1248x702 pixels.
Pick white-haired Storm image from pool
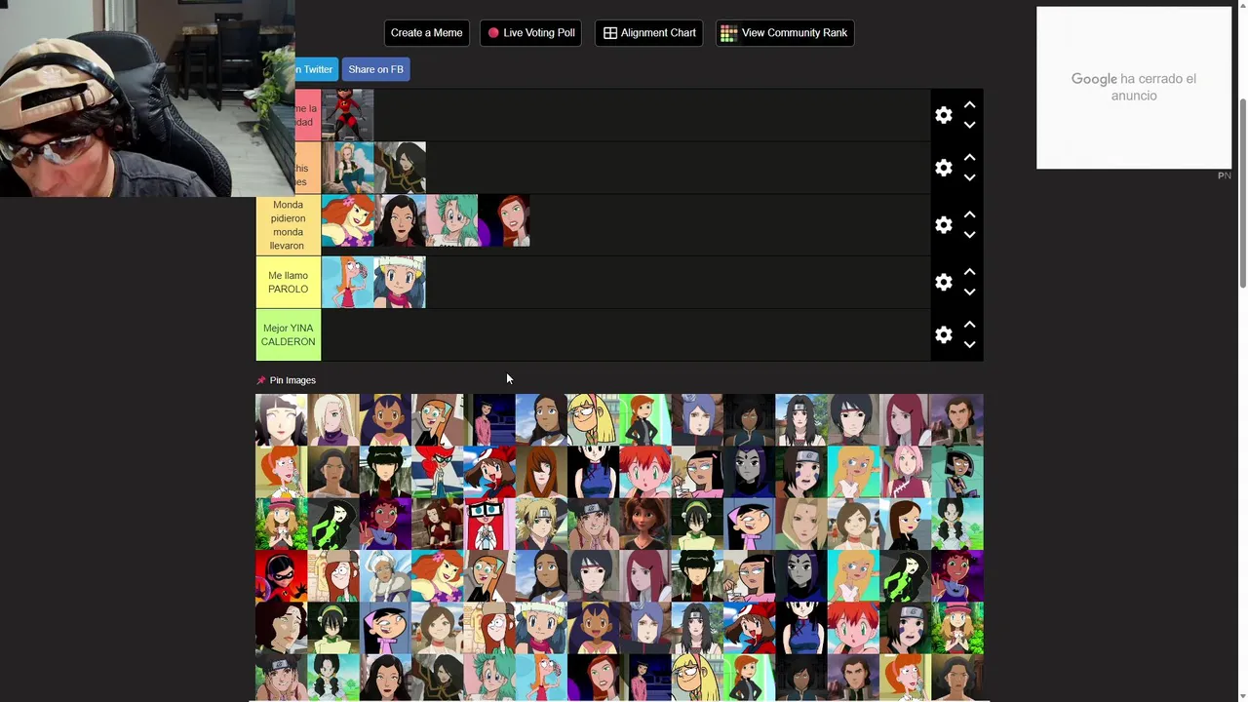tap(385, 576)
